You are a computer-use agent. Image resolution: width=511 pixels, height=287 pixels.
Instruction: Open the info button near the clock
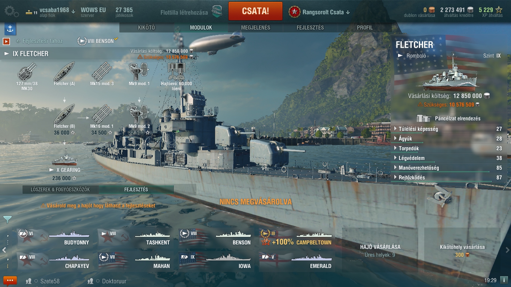point(504,280)
